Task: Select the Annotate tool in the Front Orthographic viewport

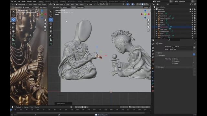Action: point(51,36)
